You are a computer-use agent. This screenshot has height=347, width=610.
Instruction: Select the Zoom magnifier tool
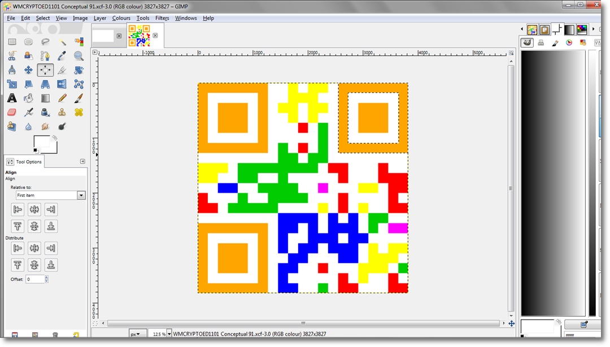pyautogui.click(x=79, y=56)
